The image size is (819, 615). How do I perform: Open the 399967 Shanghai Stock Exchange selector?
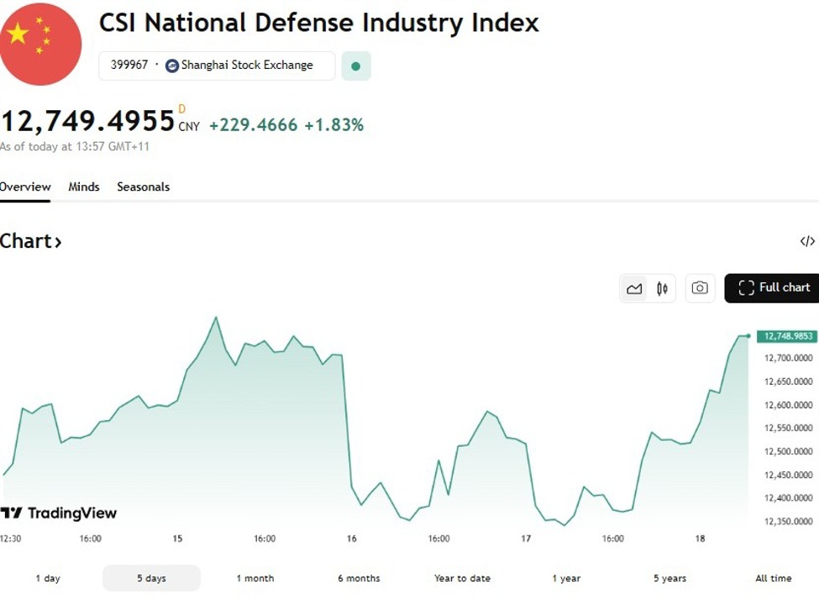(216, 66)
